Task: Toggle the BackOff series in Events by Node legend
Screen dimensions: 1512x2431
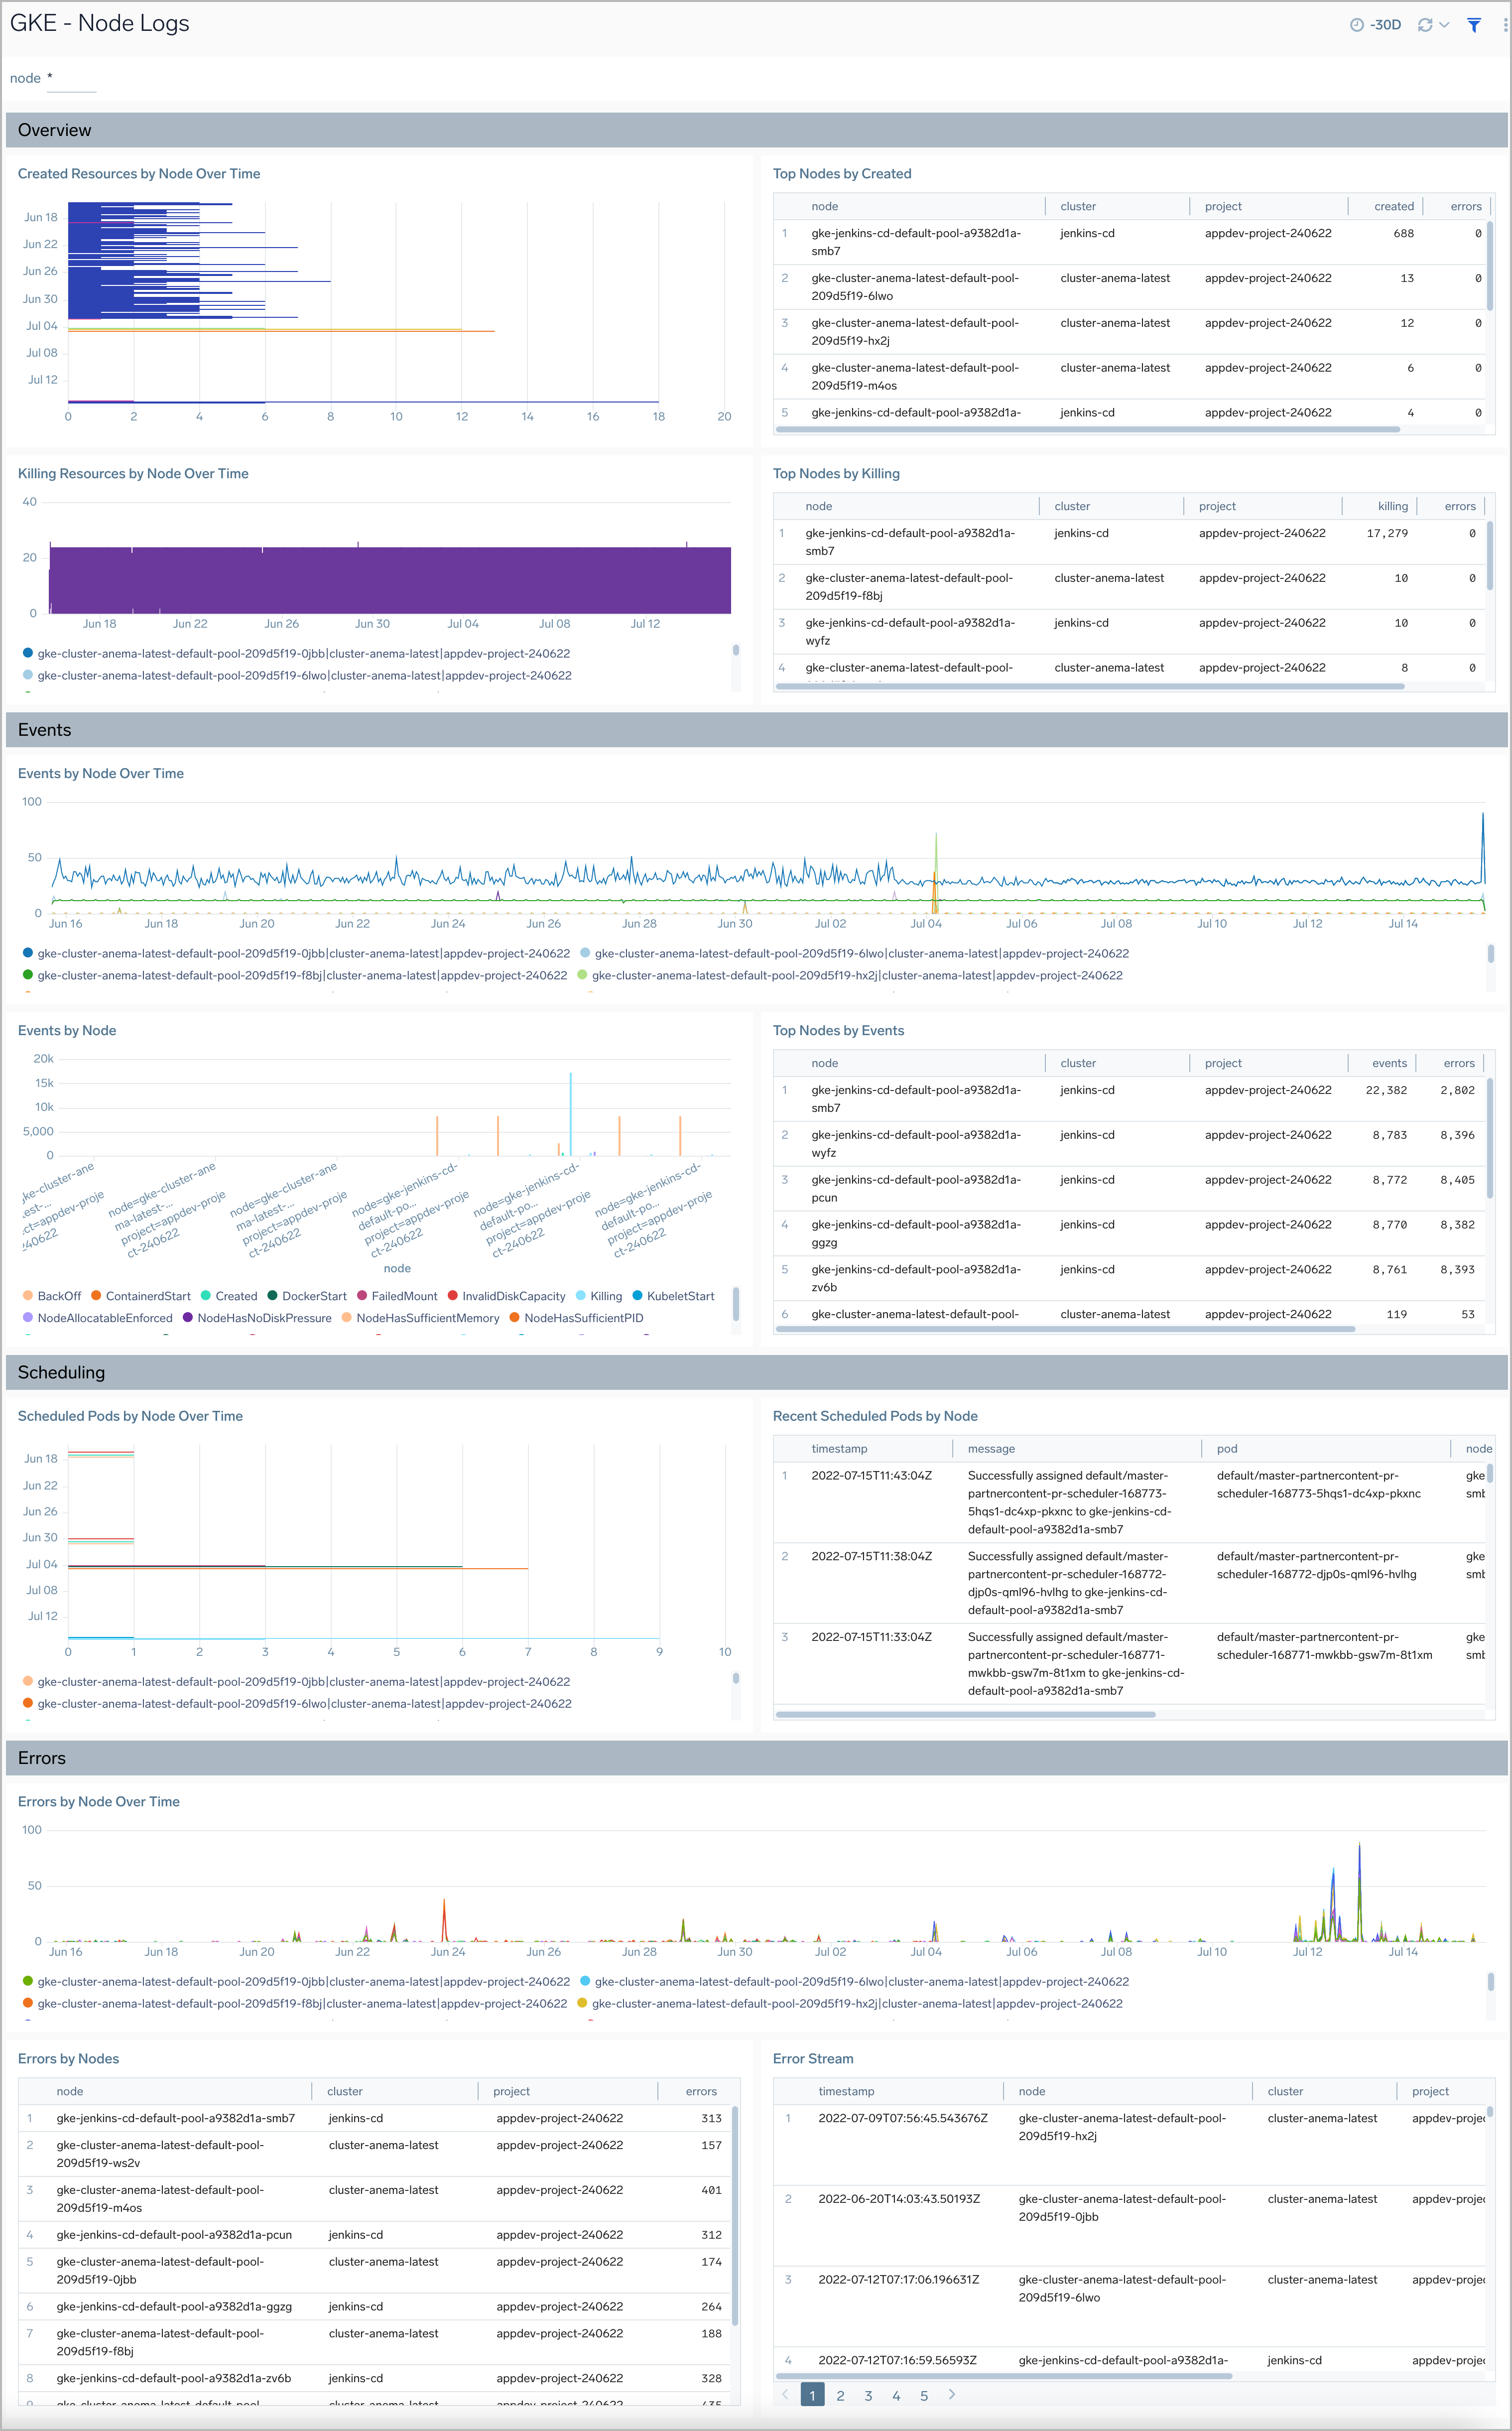Action: coord(27,1296)
